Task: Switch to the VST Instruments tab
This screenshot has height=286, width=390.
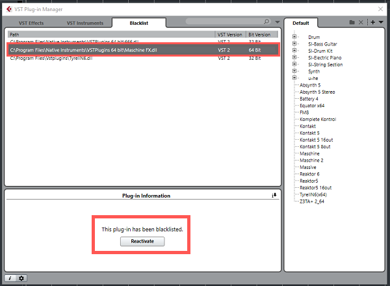Action: [x=84, y=23]
